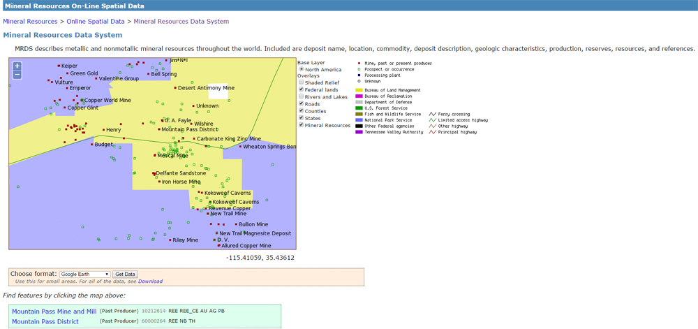Click the Bell Spring mine marker
This screenshot has width=698, height=329.
point(148,74)
